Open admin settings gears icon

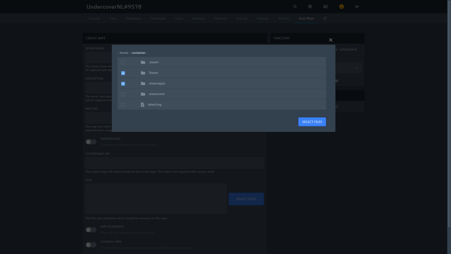pyautogui.click(x=325, y=7)
